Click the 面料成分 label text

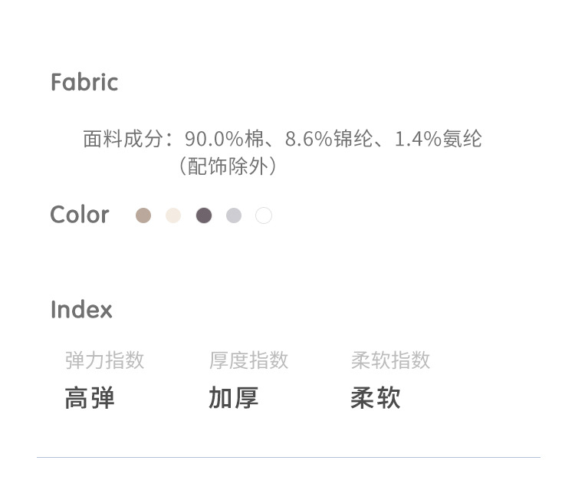(123, 139)
